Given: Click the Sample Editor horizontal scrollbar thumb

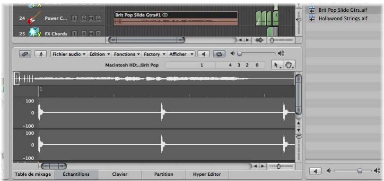Looking at the screenshot, I should pyautogui.click(x=53, y=166).
